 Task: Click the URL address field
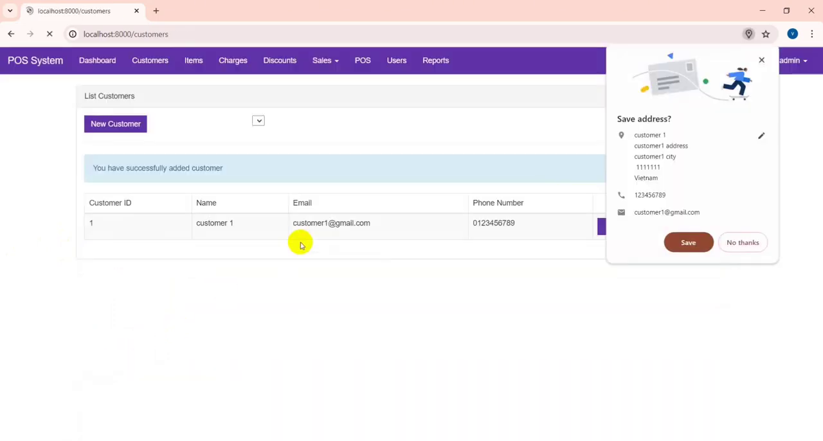click(386, 34)
